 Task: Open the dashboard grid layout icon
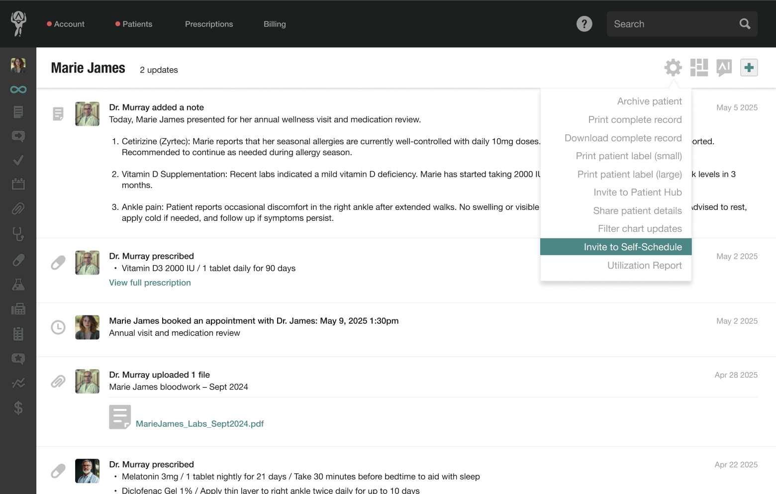click(699, 68)
